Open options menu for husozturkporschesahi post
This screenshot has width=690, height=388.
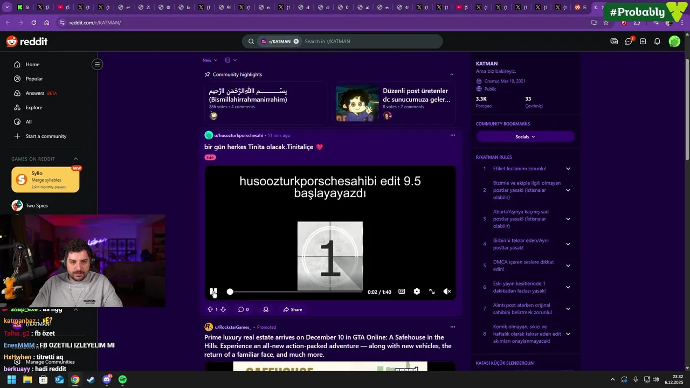(453, 135)
